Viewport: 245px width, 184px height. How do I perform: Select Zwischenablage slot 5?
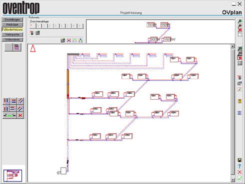point(56,26)
